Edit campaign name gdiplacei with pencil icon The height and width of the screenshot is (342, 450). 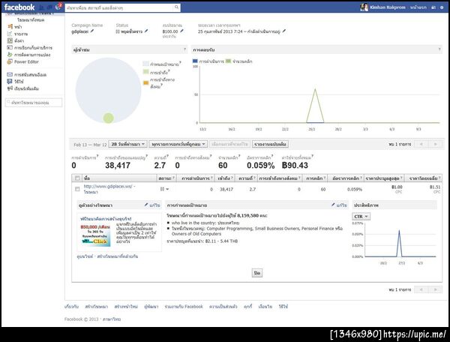[x=92, y=31]
